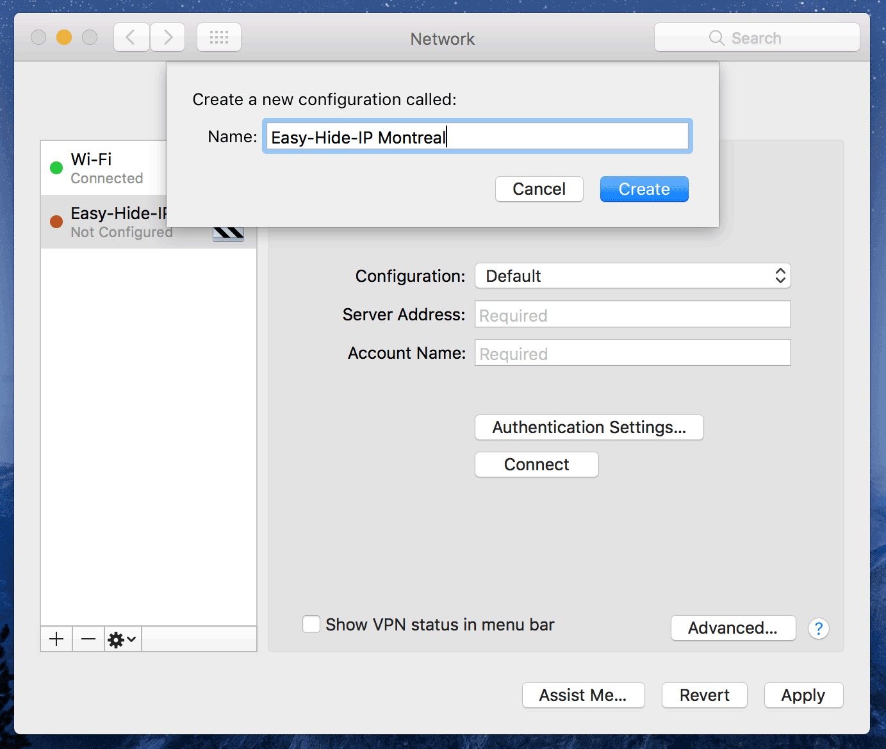Remove the selected service with the minus button
The height and width of the screenshot is (749, 886).
click(88, 639)
